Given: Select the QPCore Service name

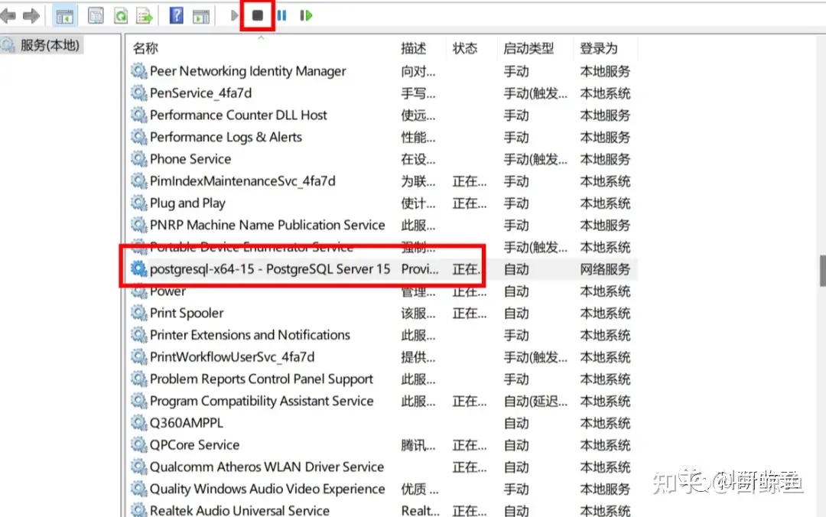Looking at the screenshot, I should (x=194, y=445).
